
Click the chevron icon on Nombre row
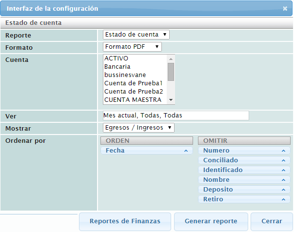point(283,180)
